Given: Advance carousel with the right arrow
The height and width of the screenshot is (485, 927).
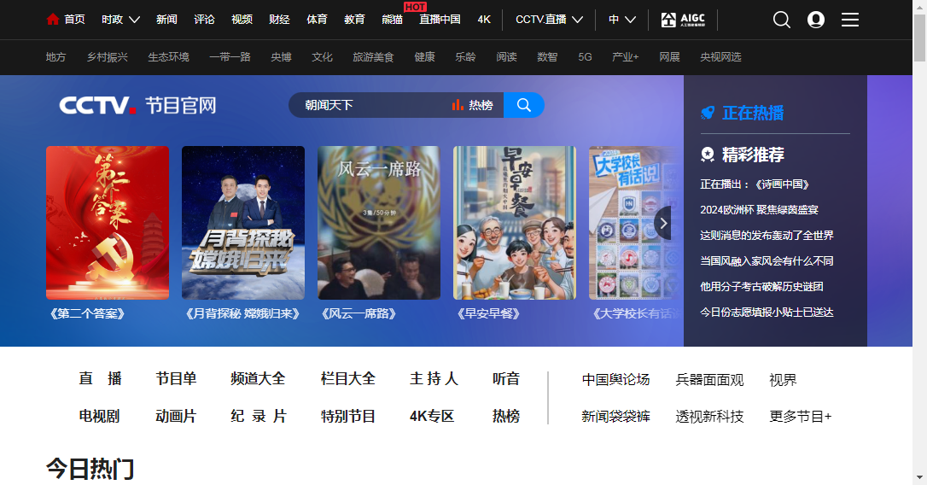Looking at the screenshot, I should (662, 223).
